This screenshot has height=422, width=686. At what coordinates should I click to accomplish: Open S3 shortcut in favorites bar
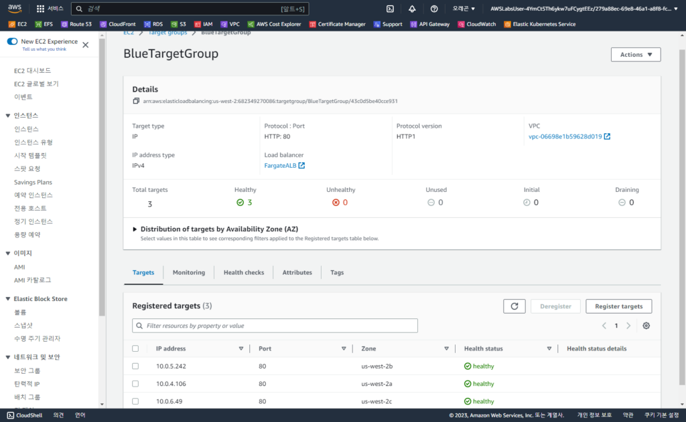(178, 24)
